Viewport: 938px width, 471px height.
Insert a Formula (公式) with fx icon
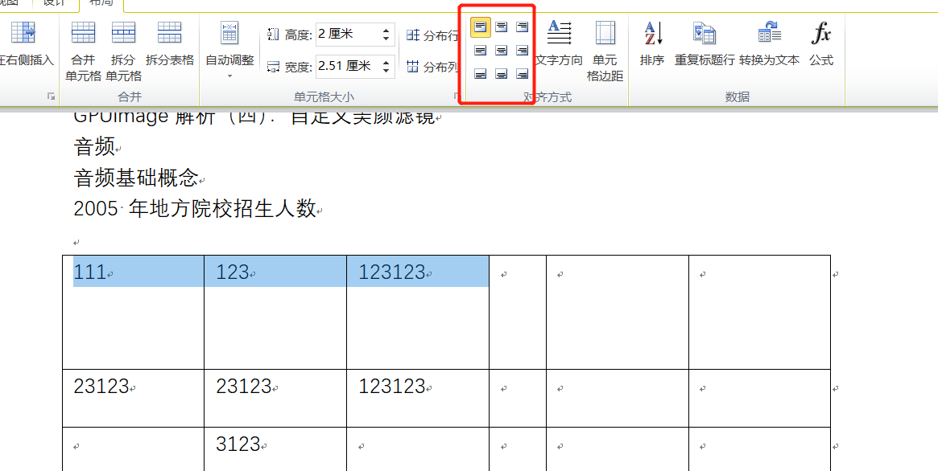pyautogui.click(x=821, y=44)
